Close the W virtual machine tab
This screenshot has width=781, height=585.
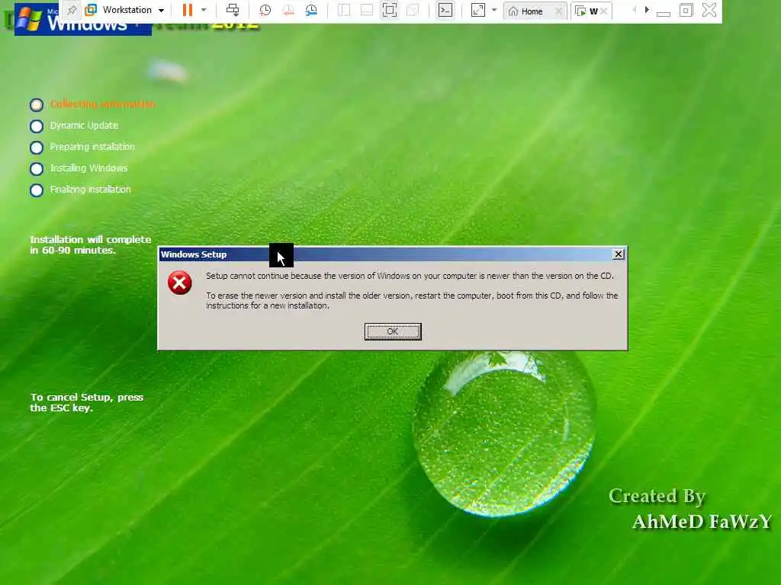click(x=604, y=11)
